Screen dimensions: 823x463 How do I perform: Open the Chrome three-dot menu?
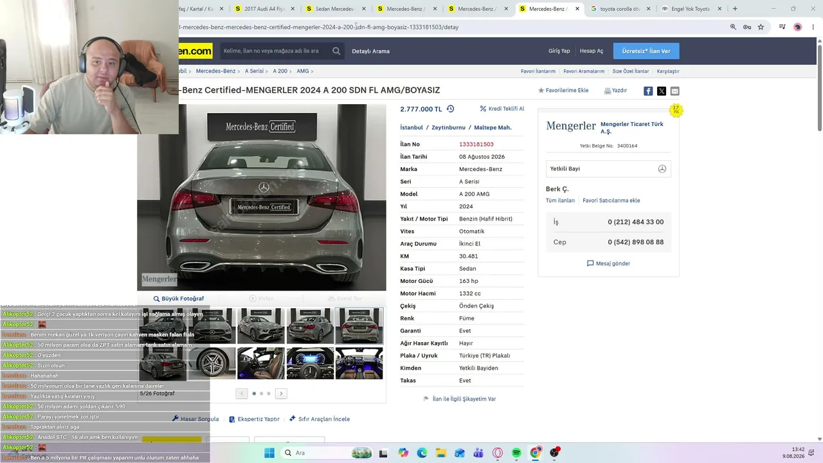pos(813,27)
